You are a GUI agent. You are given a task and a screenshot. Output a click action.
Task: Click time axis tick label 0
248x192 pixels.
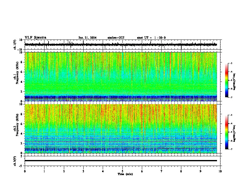(25, 171)
